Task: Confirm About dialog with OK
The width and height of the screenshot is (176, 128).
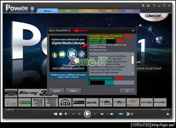Action: point(127,91)
